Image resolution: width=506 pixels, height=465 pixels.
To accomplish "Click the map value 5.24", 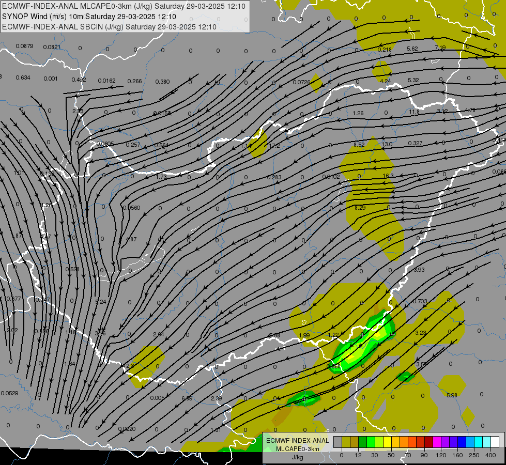I will [101, 302].
